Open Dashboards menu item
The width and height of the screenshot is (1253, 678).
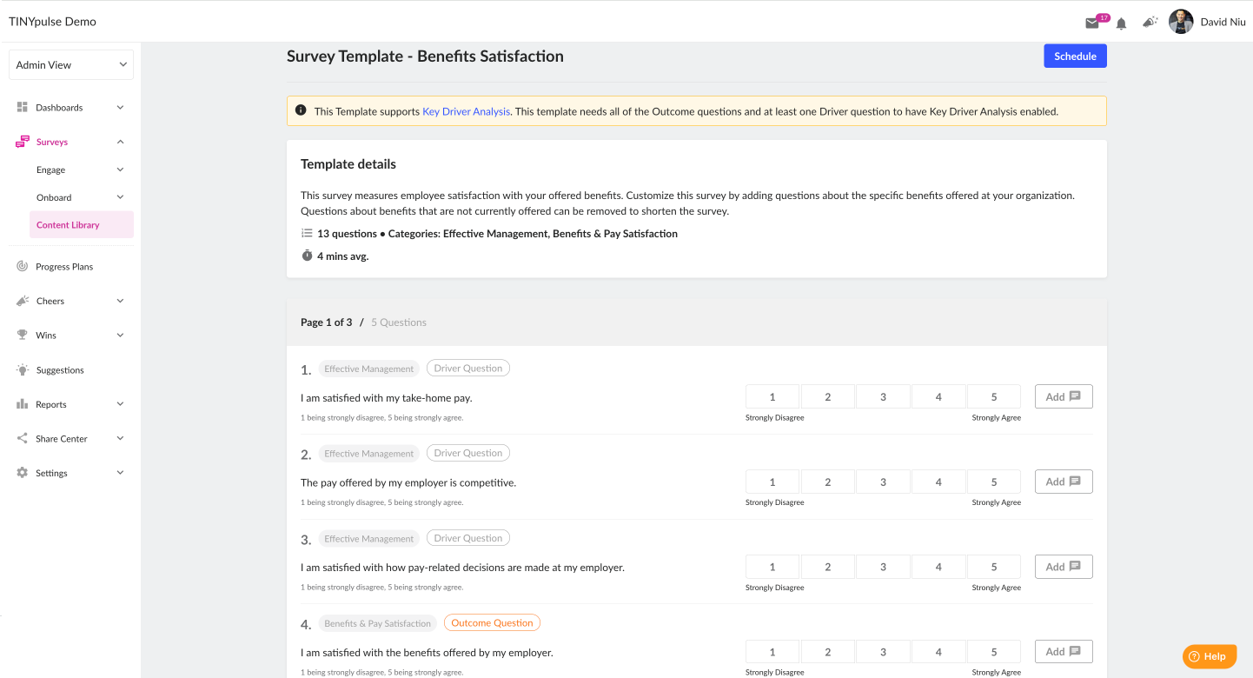(59, 108)
